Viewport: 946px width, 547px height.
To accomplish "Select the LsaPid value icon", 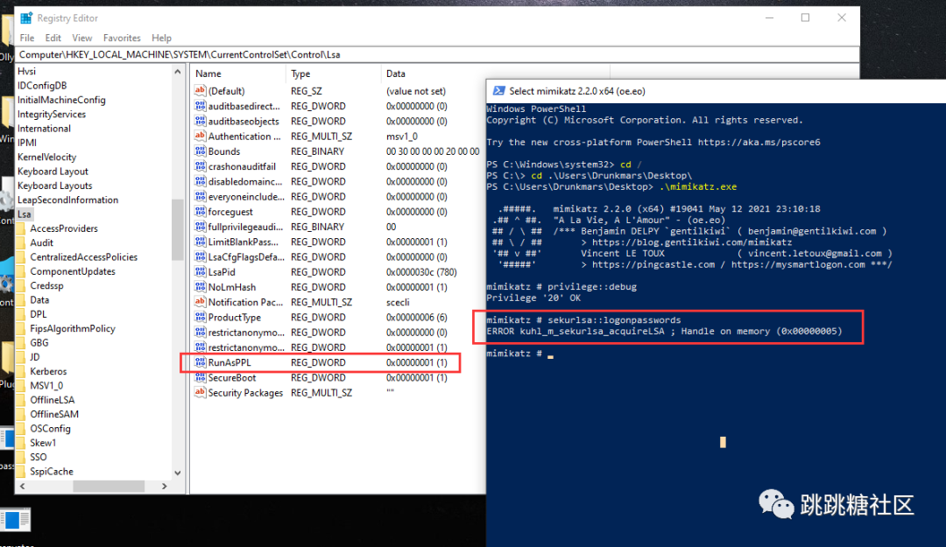I will (x=200, y=271).
